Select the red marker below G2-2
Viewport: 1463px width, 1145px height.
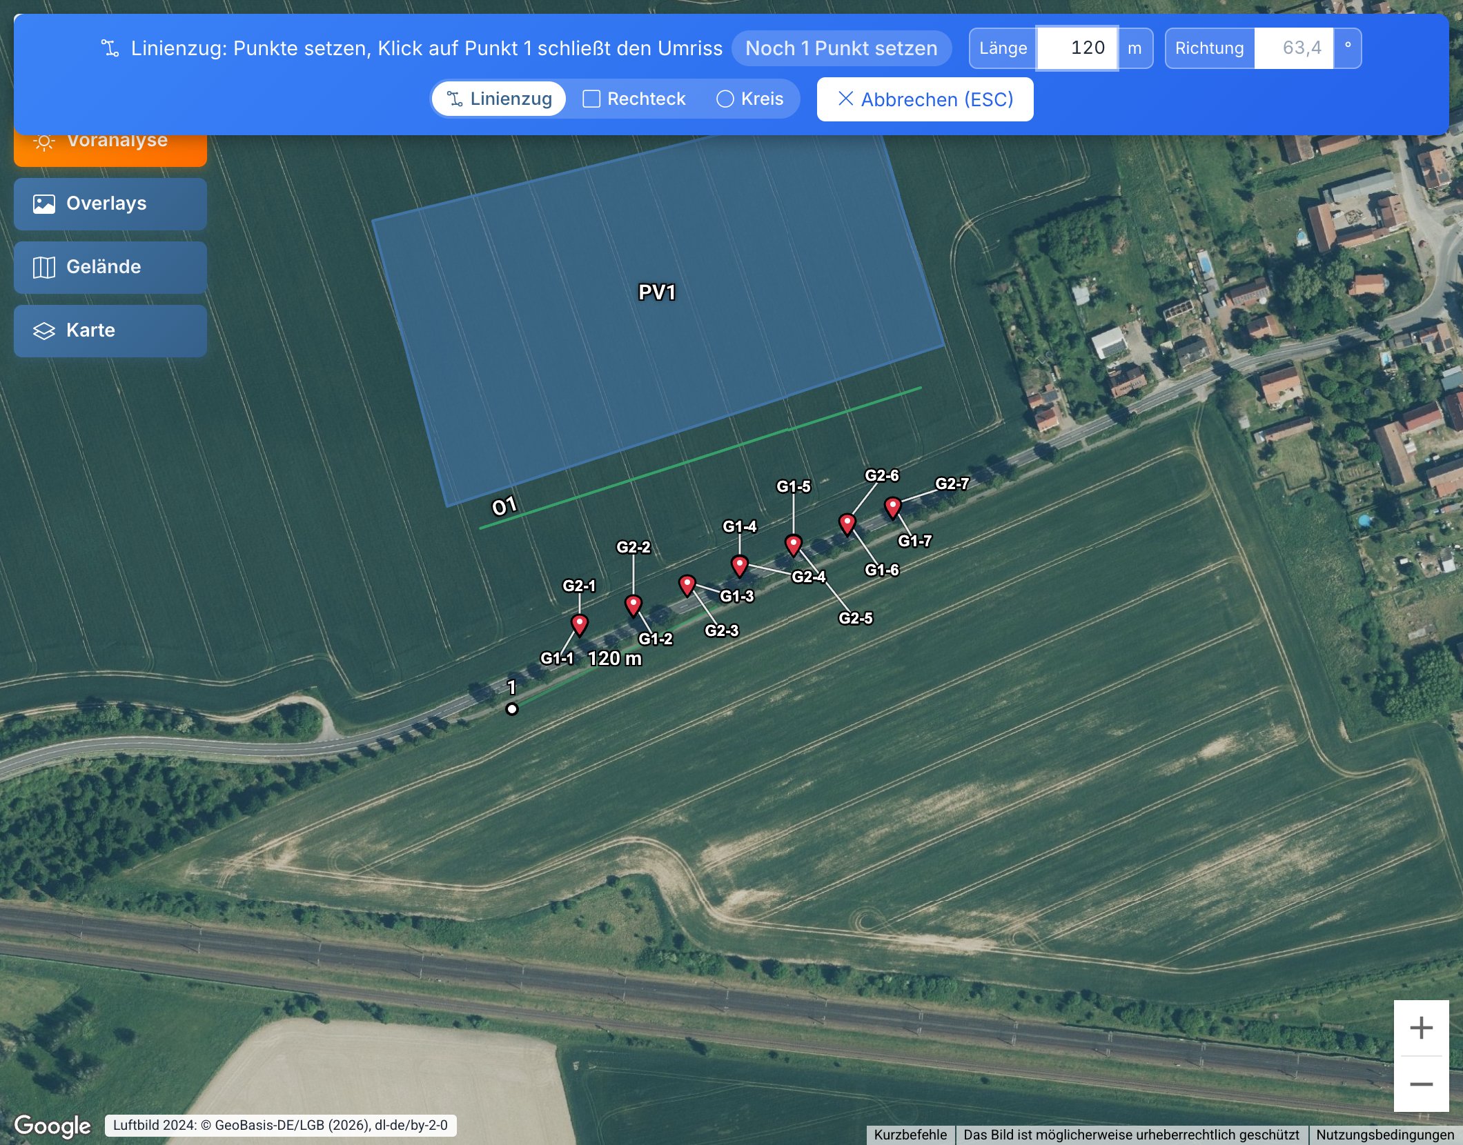point(633,604)
